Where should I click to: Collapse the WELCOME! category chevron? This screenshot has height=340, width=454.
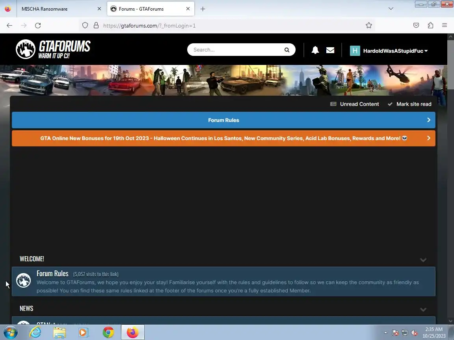(423, 260)
